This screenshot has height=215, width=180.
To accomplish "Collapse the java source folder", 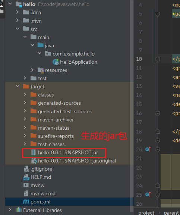I will [32, 45].
